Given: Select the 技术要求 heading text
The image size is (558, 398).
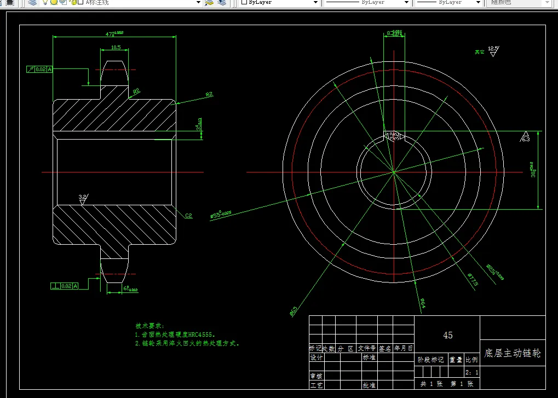Looking at the screenshot, I should click(149, 326).
